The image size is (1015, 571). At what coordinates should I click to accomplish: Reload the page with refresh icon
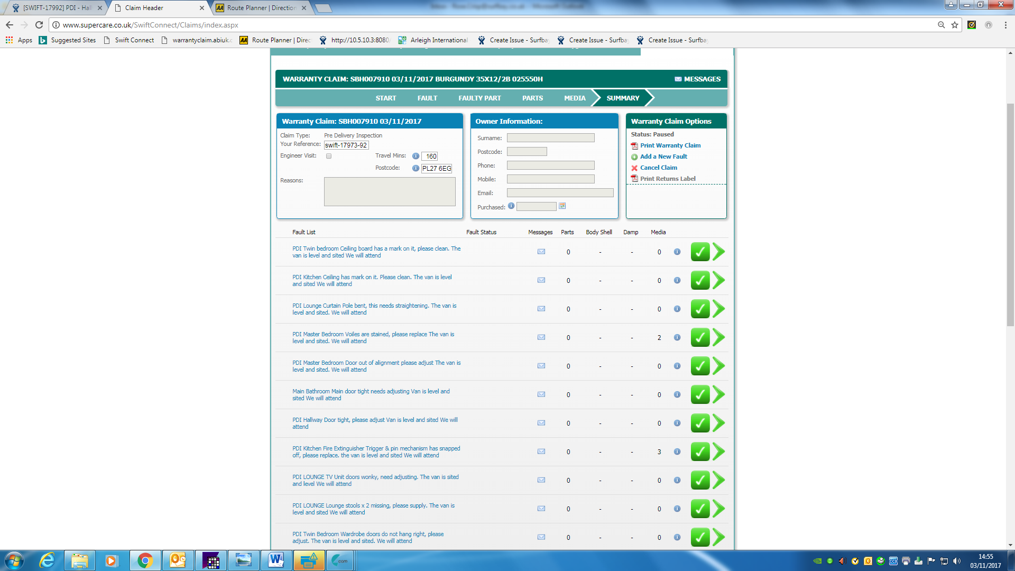[39, 25]
